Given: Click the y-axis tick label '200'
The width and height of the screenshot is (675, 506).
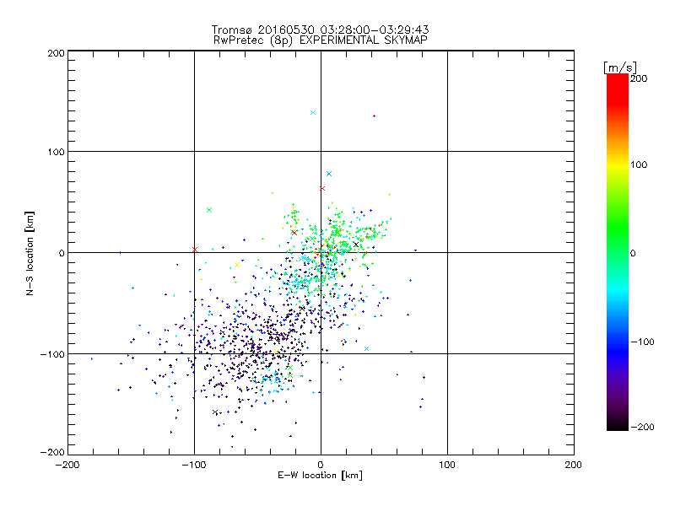Looking at the screenshot, I should coord(56,53).
